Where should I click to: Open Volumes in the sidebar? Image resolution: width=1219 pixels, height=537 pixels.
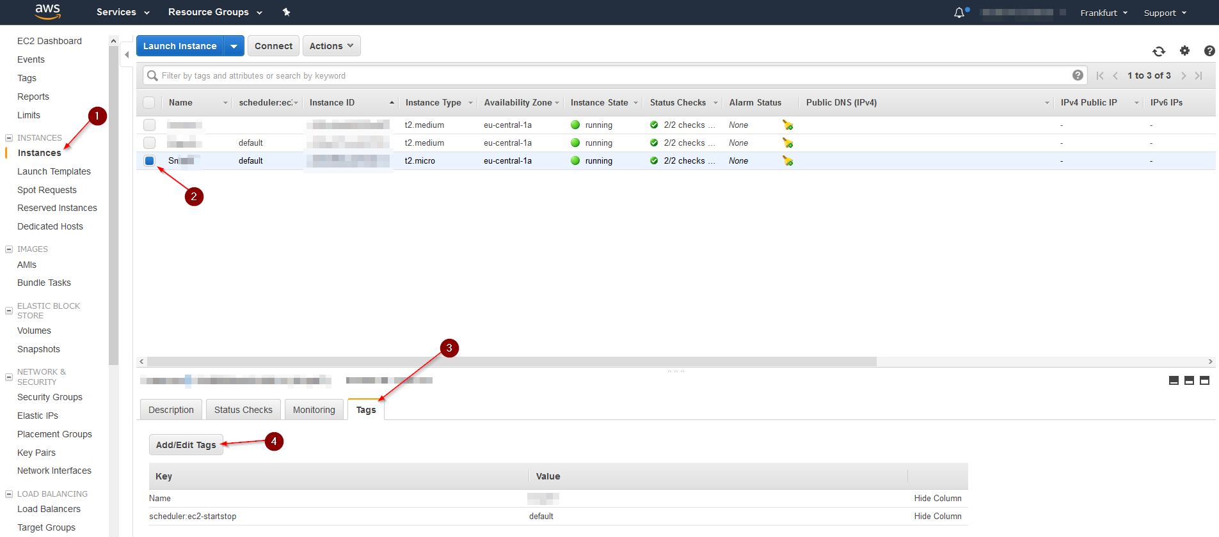[x=34, y=331]
